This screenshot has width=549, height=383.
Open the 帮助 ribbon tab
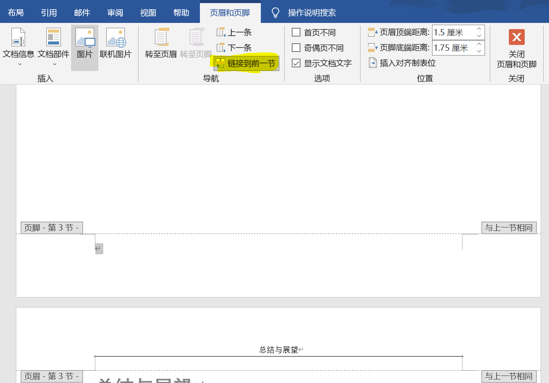click(x=181, y=13)
